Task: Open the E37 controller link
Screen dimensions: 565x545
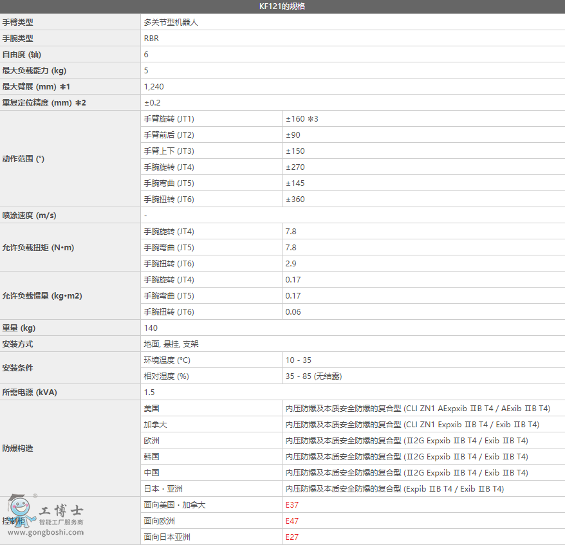Action: 292,505
